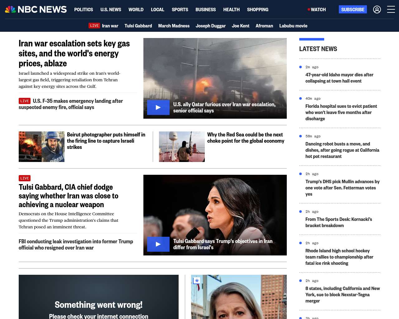Click the LIVE badge beside Iran war
This screenshot has height=319, width=399.
click(x=94, y=26)
